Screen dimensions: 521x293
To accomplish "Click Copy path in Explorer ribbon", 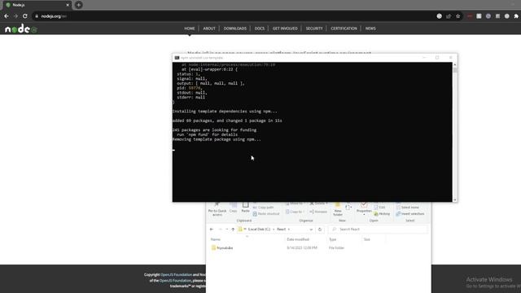I will pyautogui.click(x=263, y=208).
